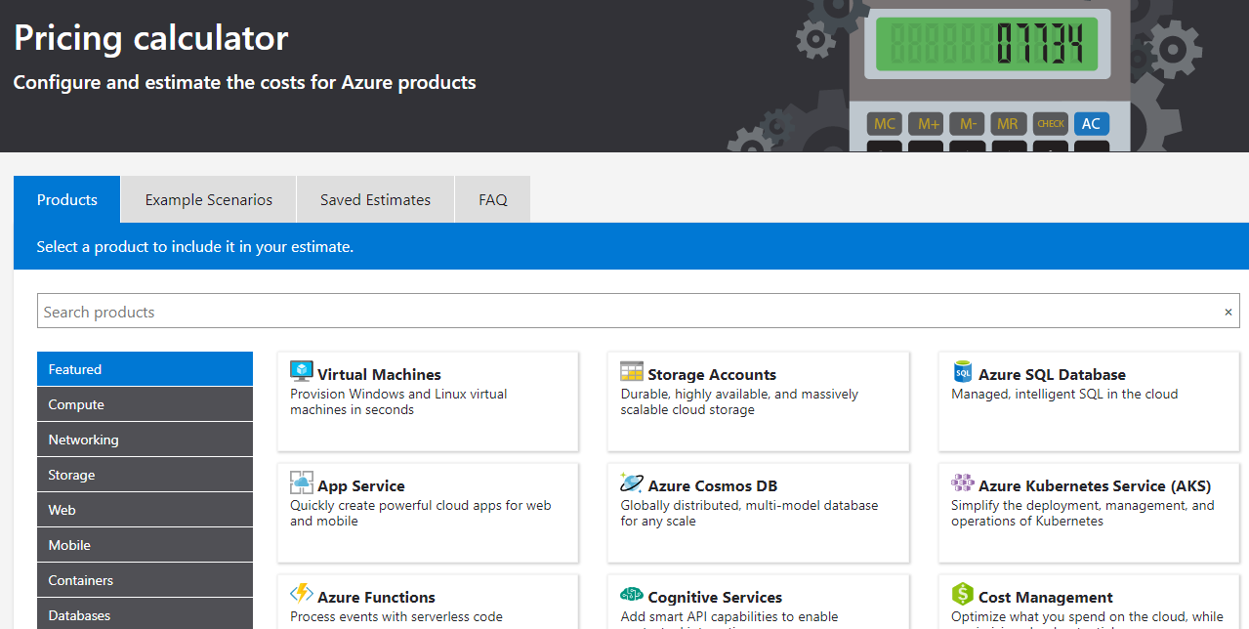The width and height of the screenshot is (1249, 629).
Task: Click the calculator CHECK key in banner
Action: [x=1051, y=124]
